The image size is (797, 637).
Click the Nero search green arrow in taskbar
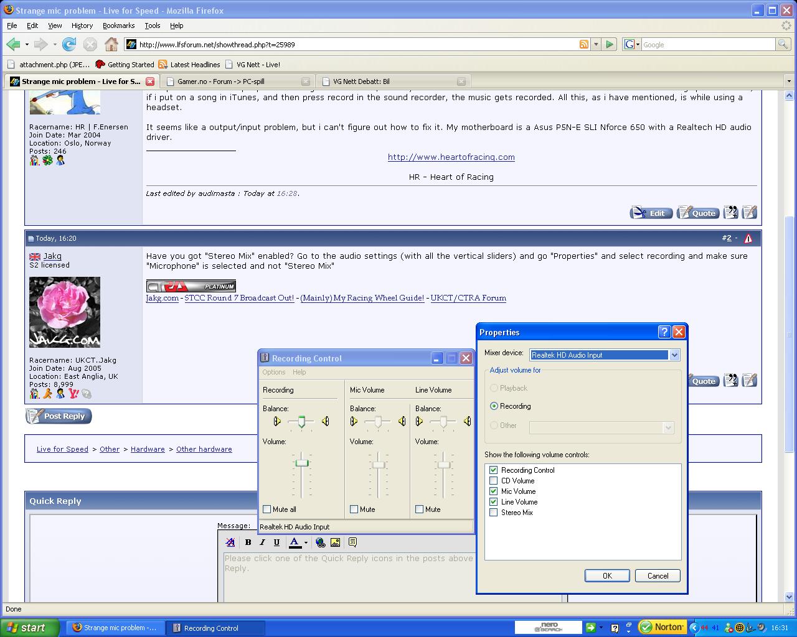tap(591, 628)
